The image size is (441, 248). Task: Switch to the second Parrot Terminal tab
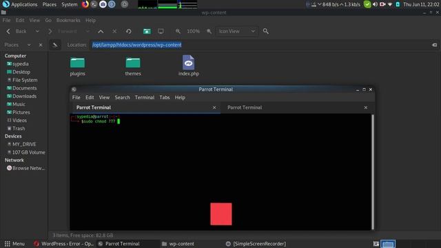296,107
